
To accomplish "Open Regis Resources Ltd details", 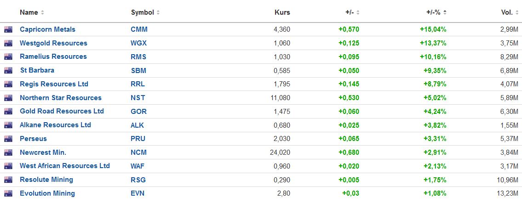I will coord(54,84).
